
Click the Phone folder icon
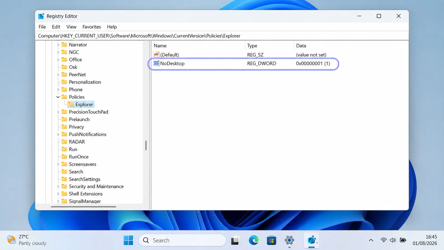pyautogui.click(x=64, y=89)
